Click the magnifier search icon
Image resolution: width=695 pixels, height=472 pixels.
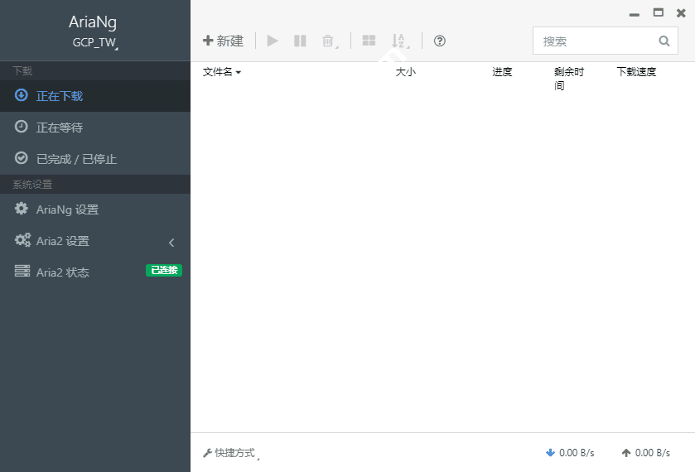coord(664,41)
